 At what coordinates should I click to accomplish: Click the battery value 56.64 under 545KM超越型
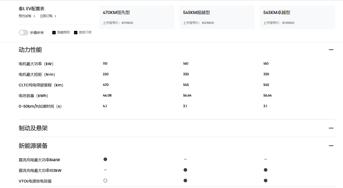click(x=188, y=95)
